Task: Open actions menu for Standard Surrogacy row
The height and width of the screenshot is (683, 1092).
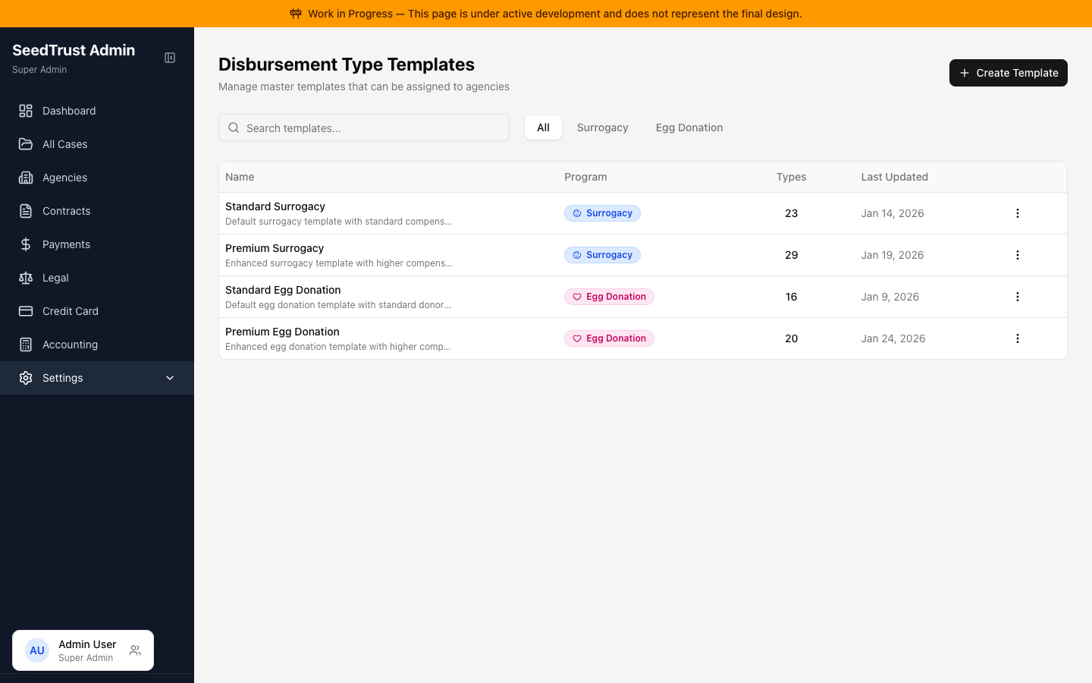Action: [1018, 213]
